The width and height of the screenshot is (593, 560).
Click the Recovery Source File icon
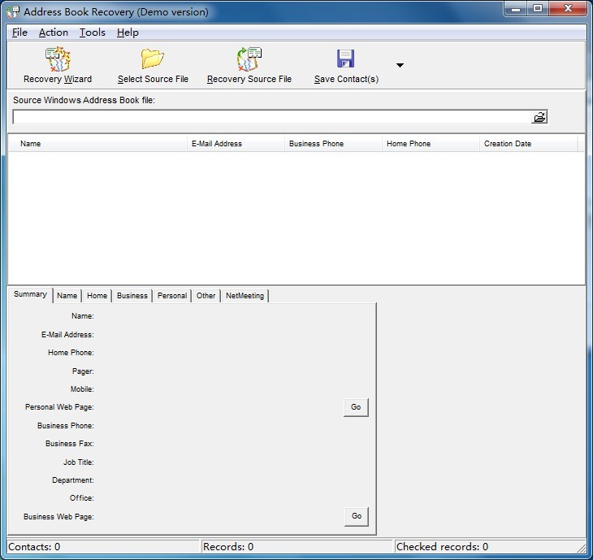249,59
